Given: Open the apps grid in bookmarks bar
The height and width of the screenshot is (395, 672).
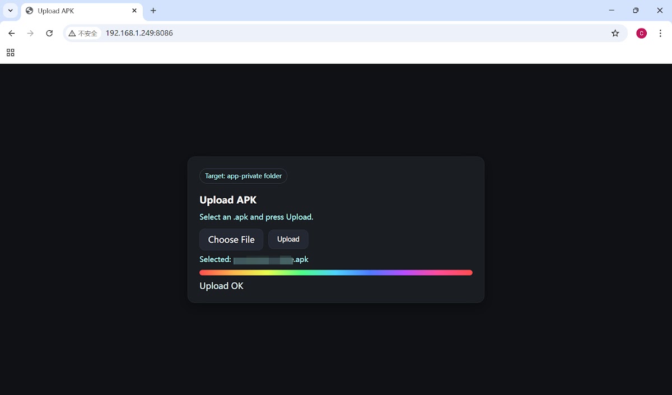Looking at the screenshot, I should click(x=10, y=53).
